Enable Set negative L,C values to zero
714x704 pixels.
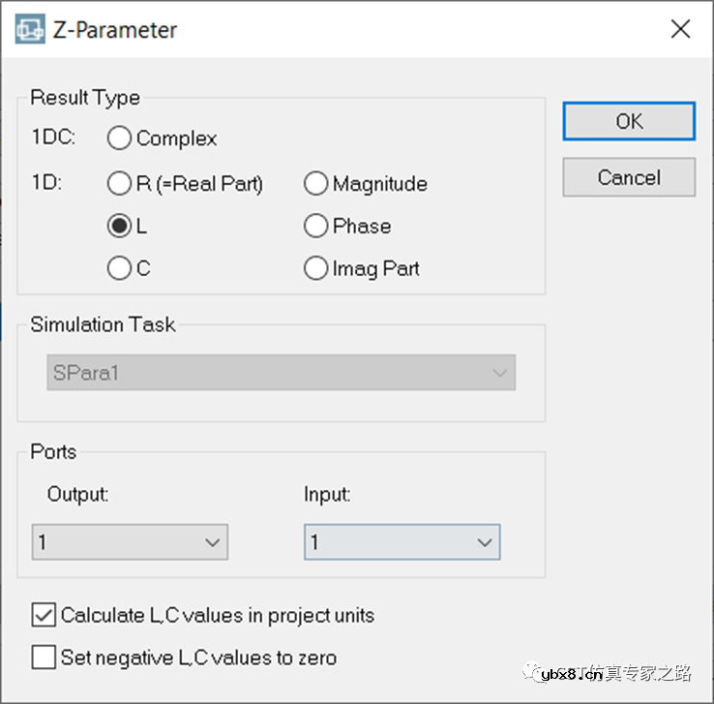click(x=45, y=658)
